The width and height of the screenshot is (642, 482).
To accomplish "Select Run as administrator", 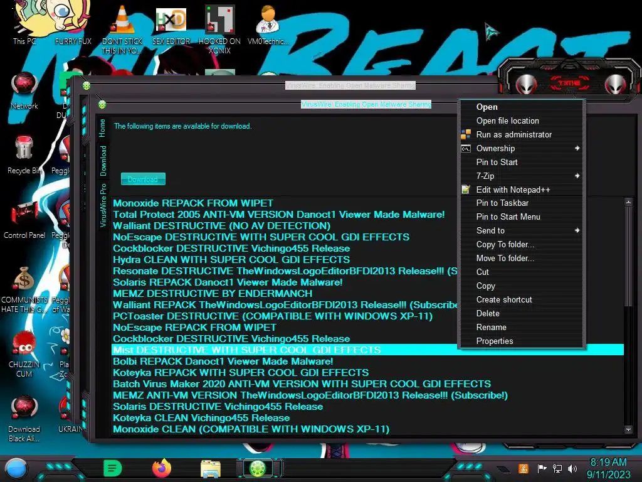I will click(x=521, y=134).
